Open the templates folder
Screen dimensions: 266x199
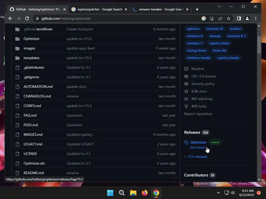click(31, 58)
